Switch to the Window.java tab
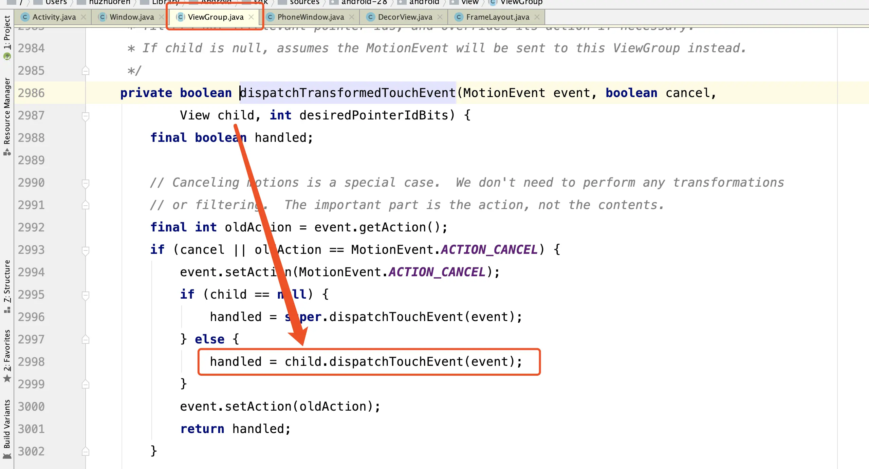The width and height of the screenshot is (869, 469). 132,17
